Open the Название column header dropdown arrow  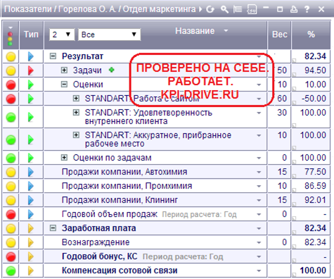click(226, 30)
